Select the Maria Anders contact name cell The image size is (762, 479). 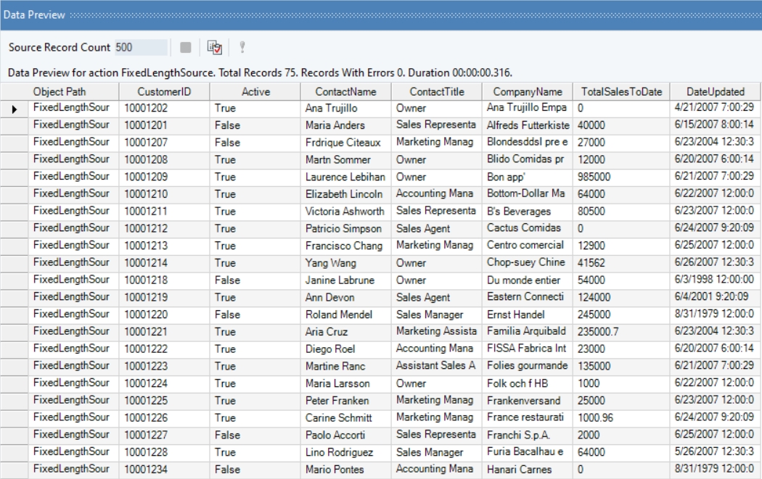(x=345, y=125)
